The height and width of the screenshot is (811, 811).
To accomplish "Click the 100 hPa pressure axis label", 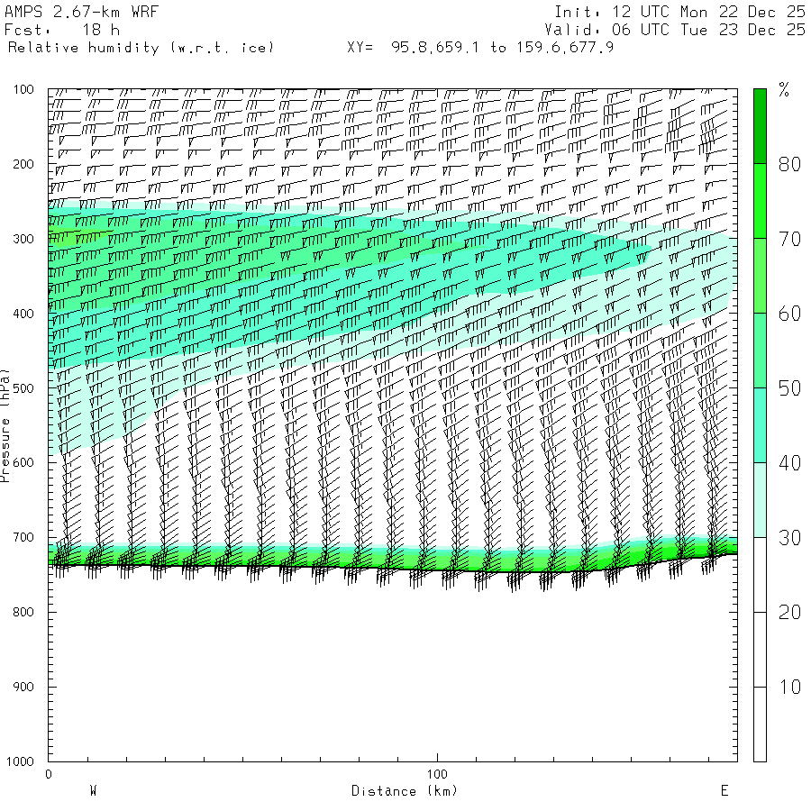I will coord(23,89).
